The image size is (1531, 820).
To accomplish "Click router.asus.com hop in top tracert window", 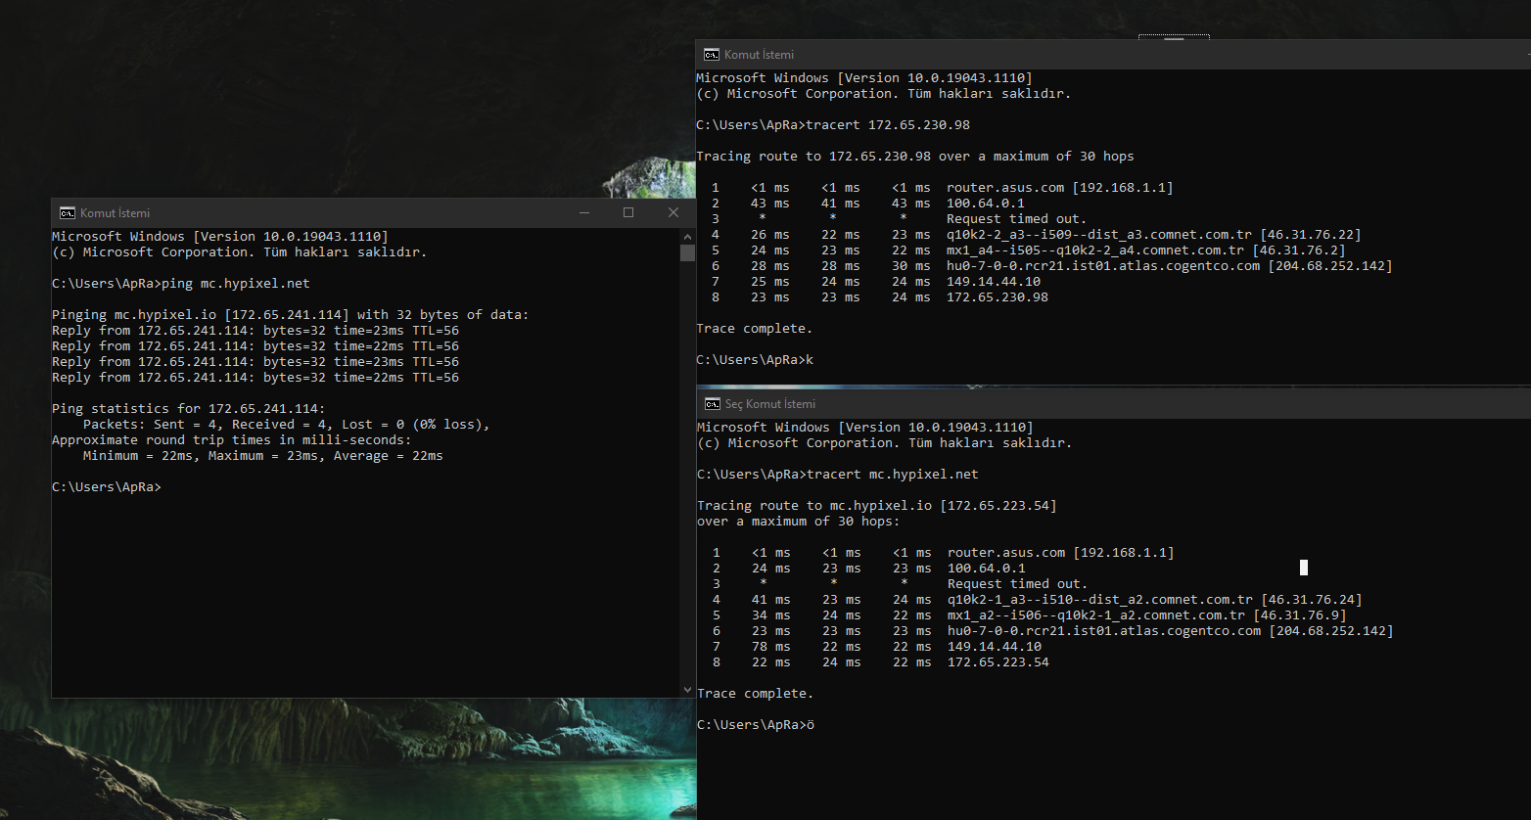I will (x=943, y=188).
